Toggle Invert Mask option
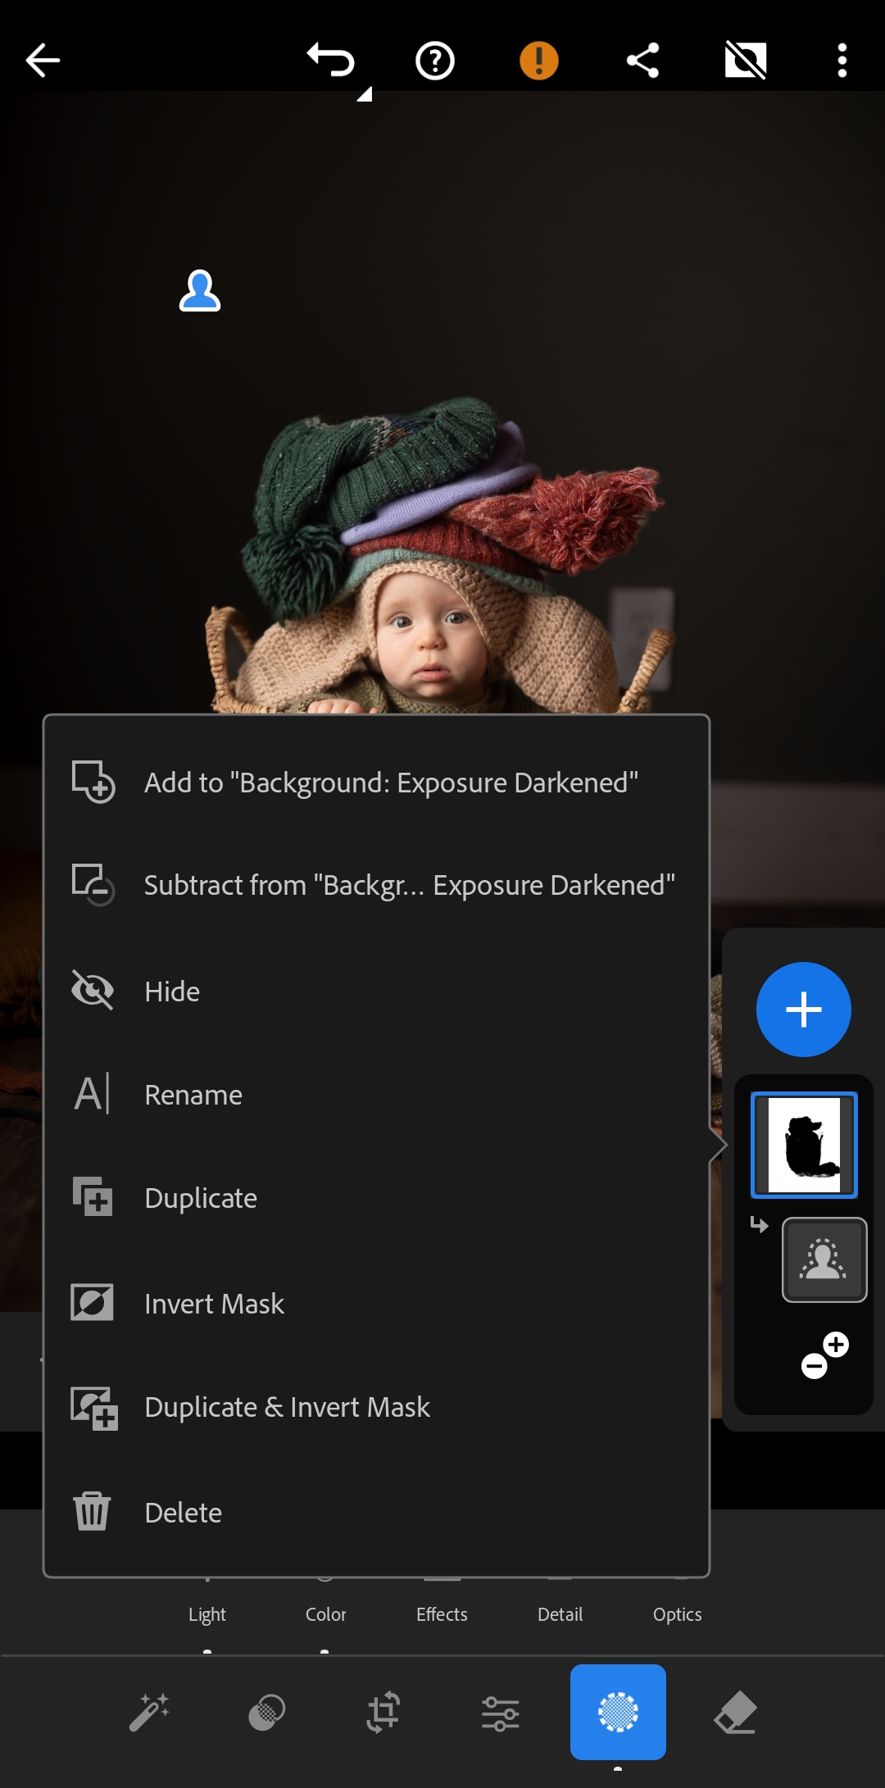 click(214, 1304)
